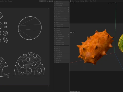Open UV Straighten options gear

(x=68, y=34)
